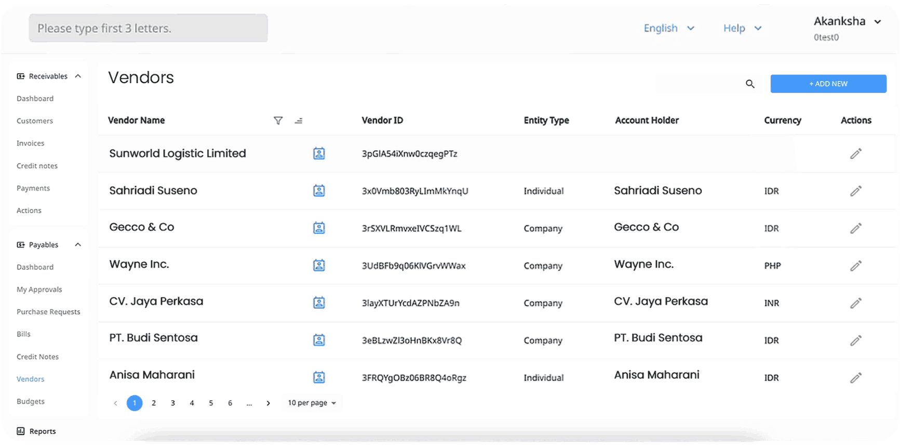
Task: Open contact card for Sahriadi Suseno
Action: click(x=319, y=191)
